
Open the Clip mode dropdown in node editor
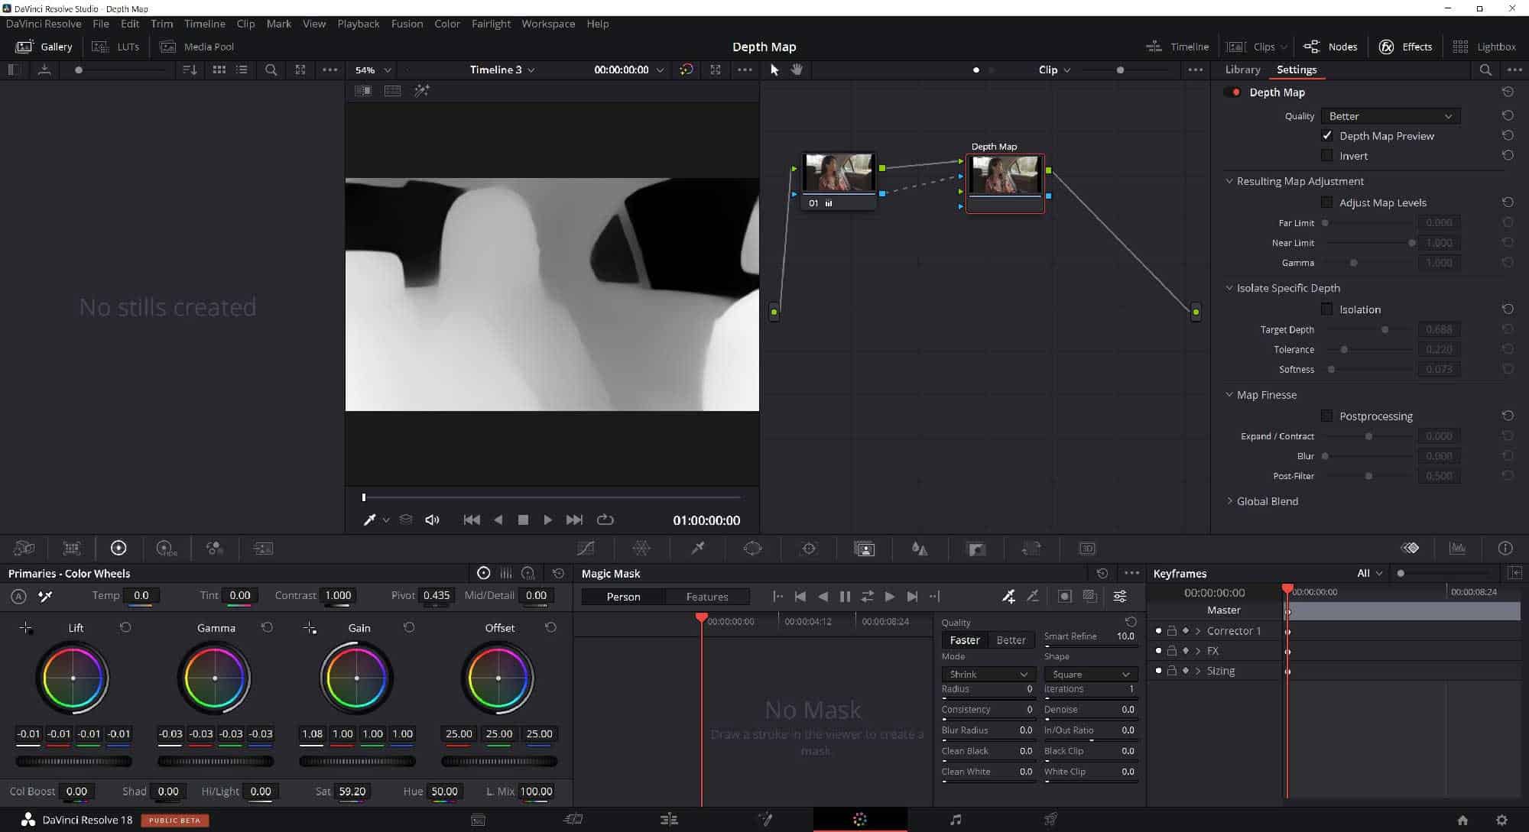coord(1054,70)
